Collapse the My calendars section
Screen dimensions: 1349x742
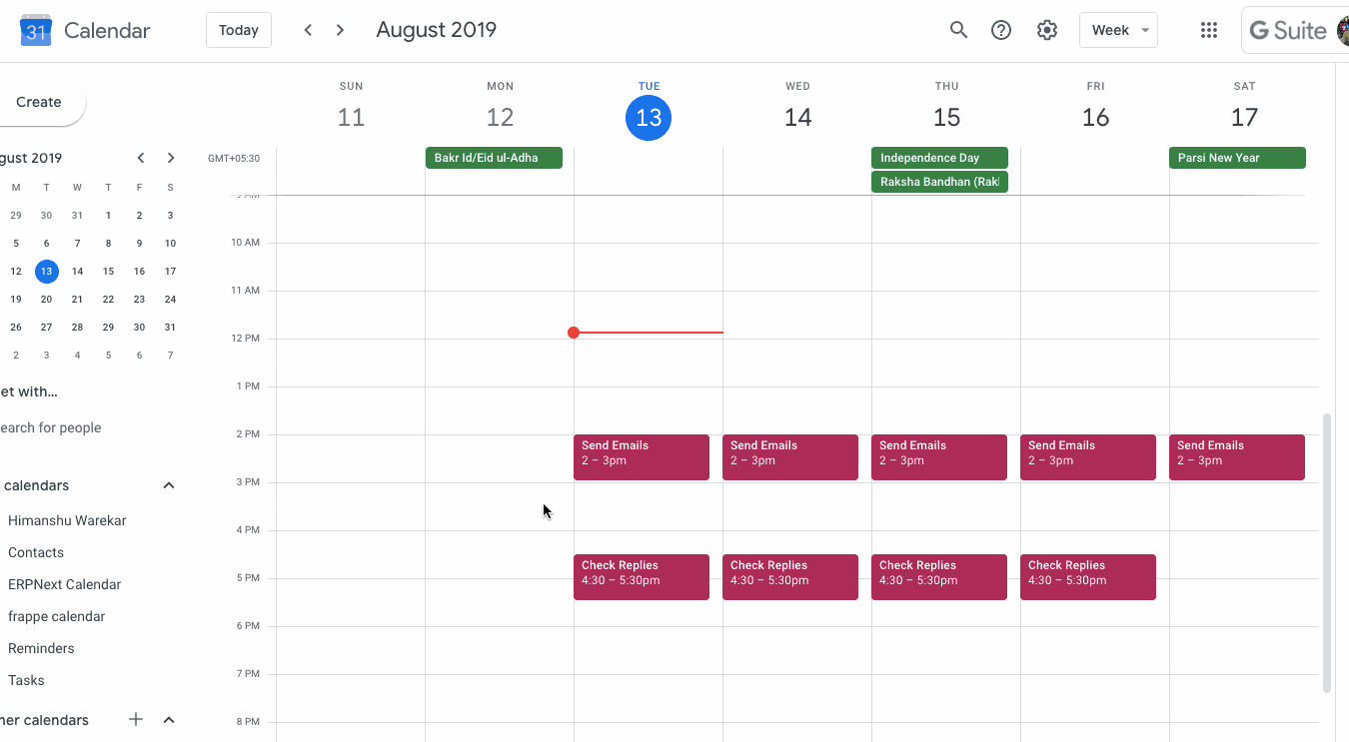tap(169, 485)
